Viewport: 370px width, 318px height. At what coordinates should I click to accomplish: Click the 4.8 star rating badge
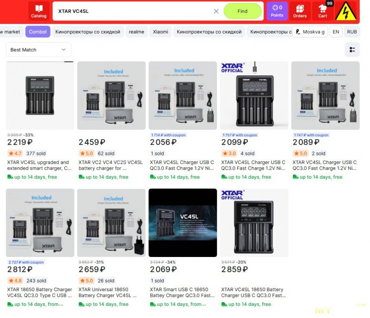tap(15, 281)
